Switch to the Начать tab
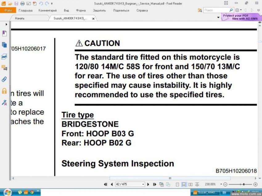This screenshot has height=196, width=262. (20, 18)
